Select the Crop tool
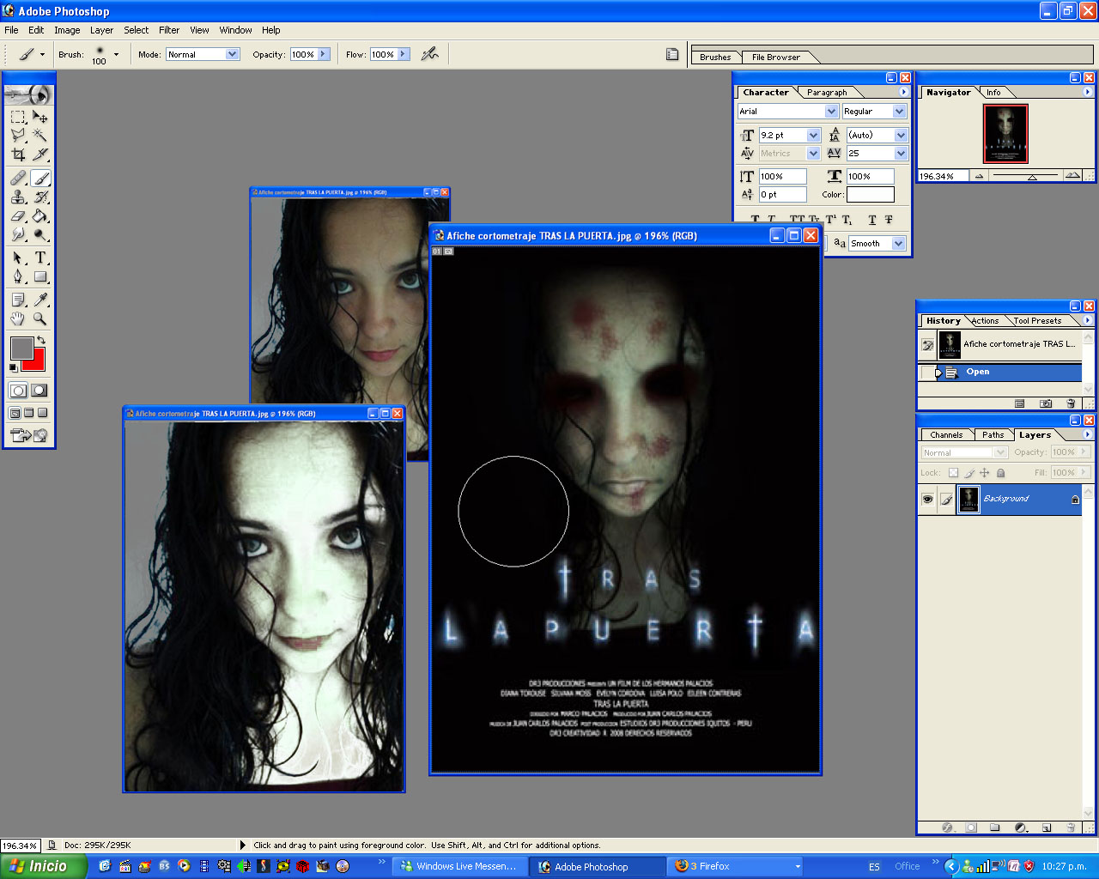Image resolution: width=1099 pixels, height=879 pixels. click(x=18, y=155)
